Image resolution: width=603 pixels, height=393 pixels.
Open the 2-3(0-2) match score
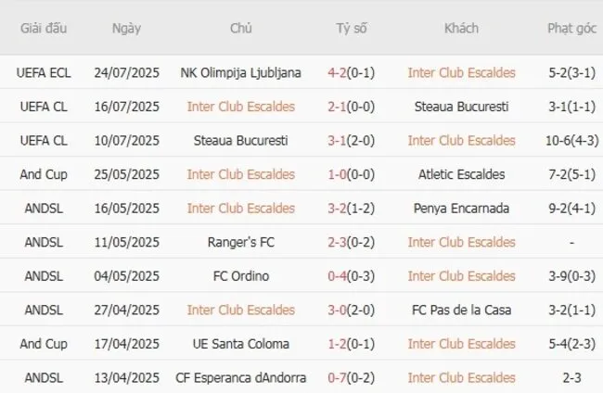(x=352, y=242)
